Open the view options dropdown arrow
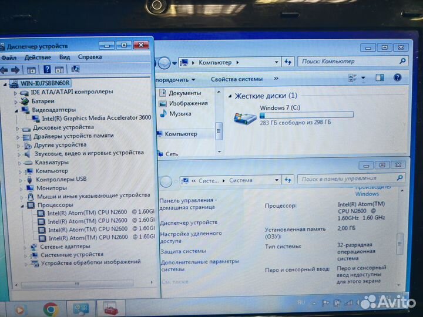This screenshot has height=317, width=423. (x=364, y=78)
